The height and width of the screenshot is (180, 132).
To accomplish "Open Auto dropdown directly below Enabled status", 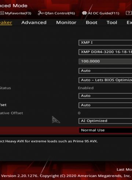I will pyautogui.click(x=105, y=96).
